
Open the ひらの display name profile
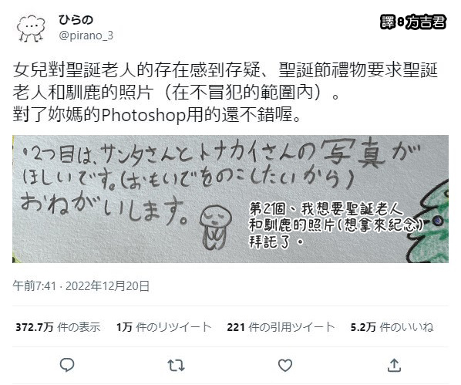click(76, 20)
